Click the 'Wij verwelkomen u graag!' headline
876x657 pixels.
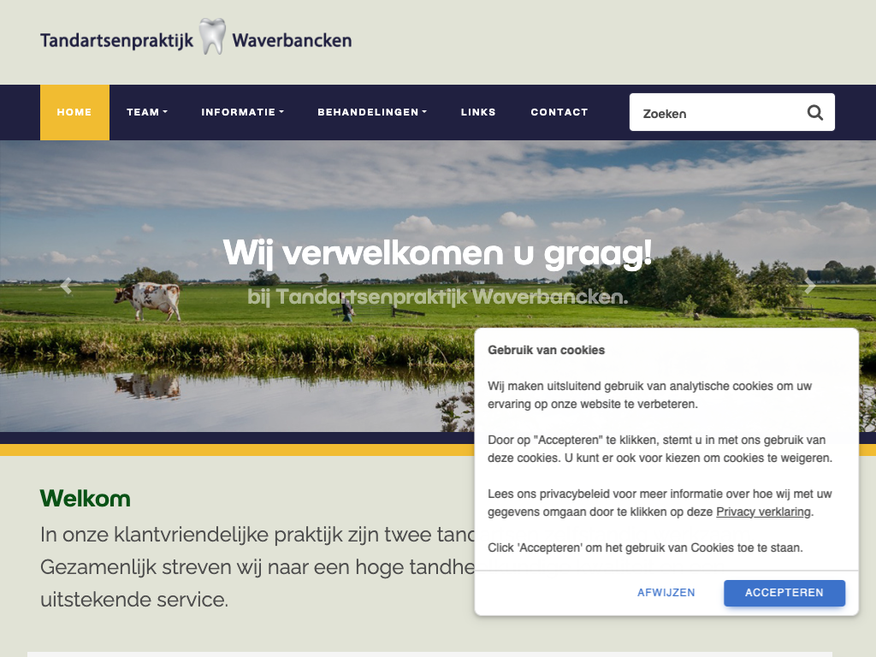(437, 252)
